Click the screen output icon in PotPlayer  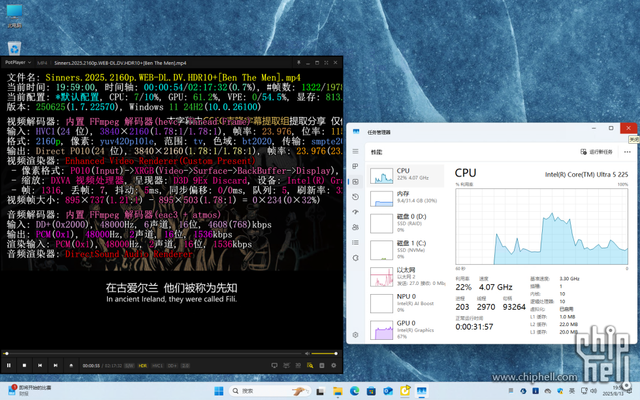coord(274,365)
